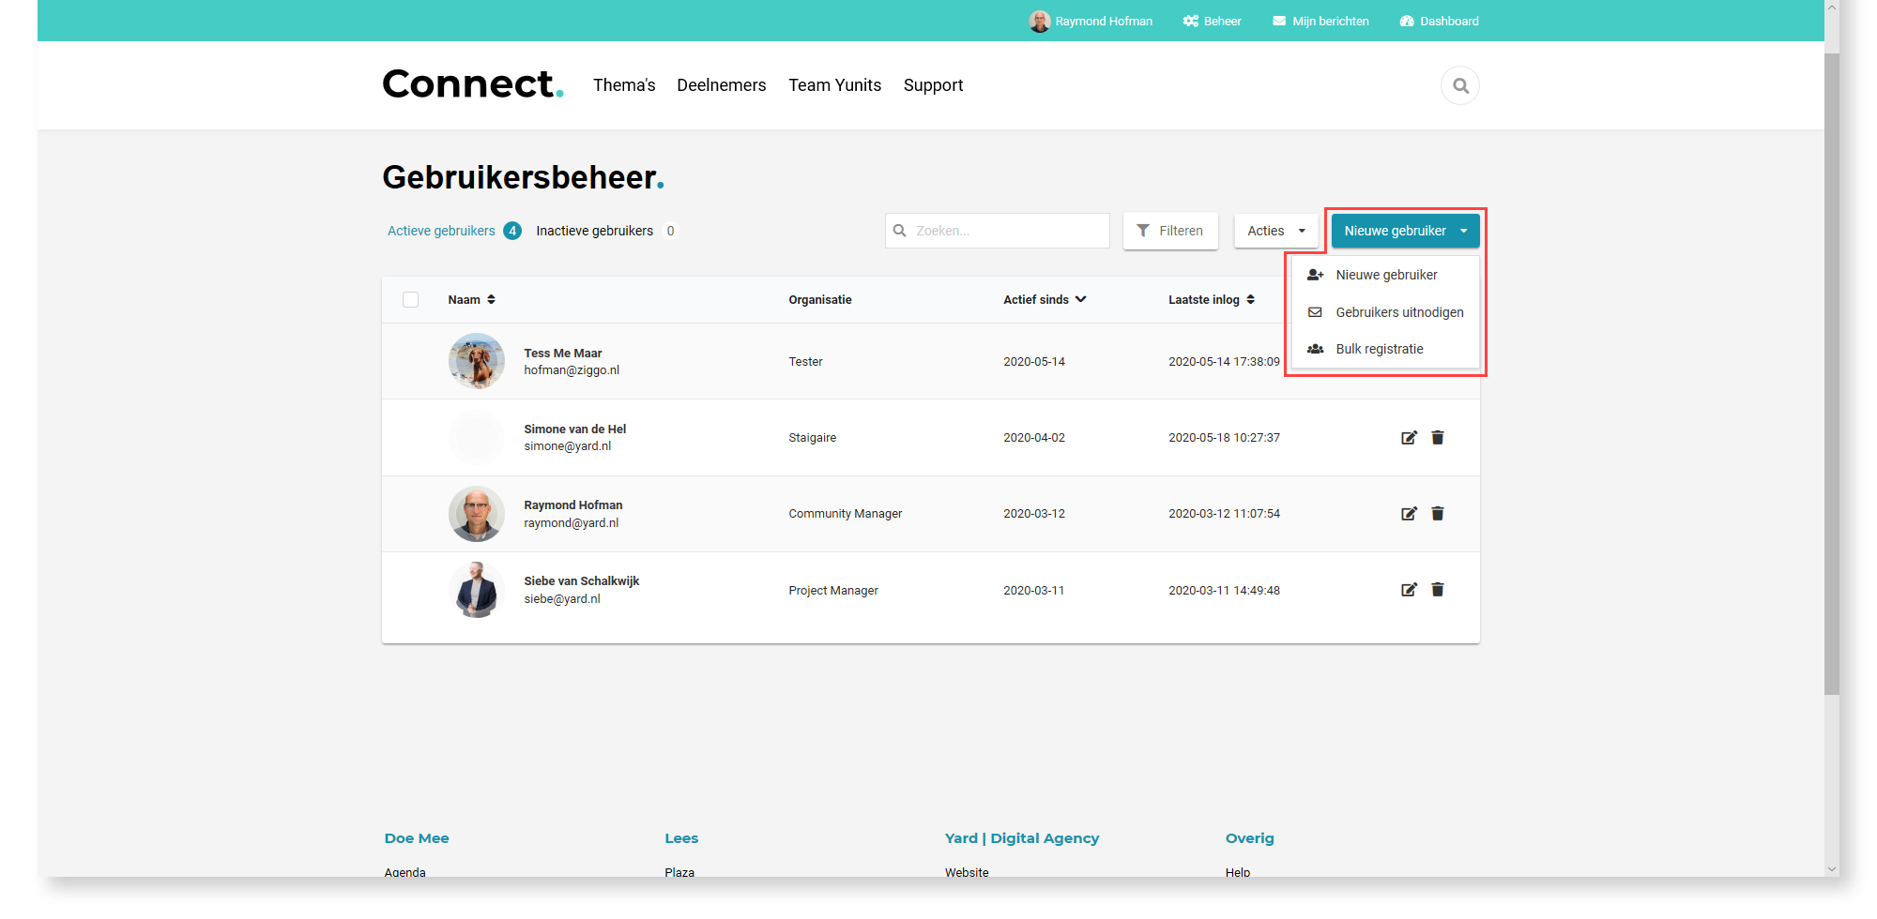The width and height of the screenshot is (1877, 919).
Task: Click Plaza link in footer
Action: pyautogui.click(x=679, y=871)
